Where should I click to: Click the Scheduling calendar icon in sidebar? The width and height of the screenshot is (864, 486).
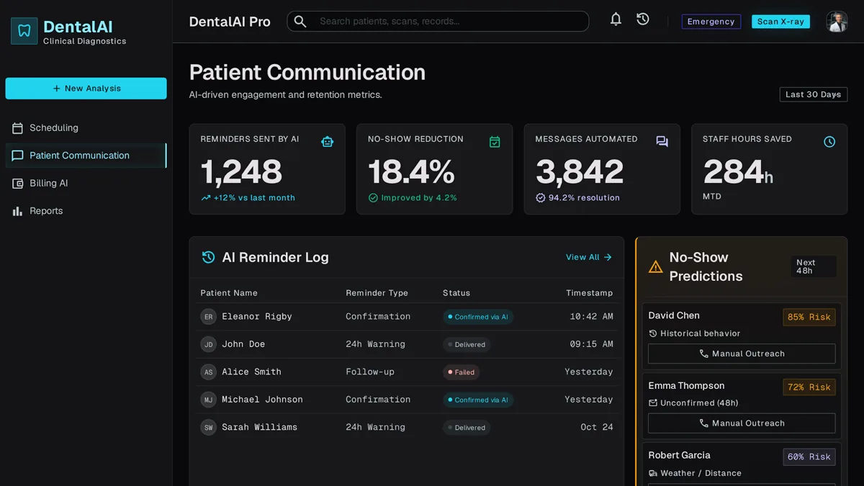pyautogui.click(x=18, y=128)
